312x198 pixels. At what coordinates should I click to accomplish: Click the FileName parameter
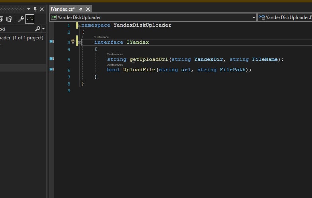[x=265, y=59]
